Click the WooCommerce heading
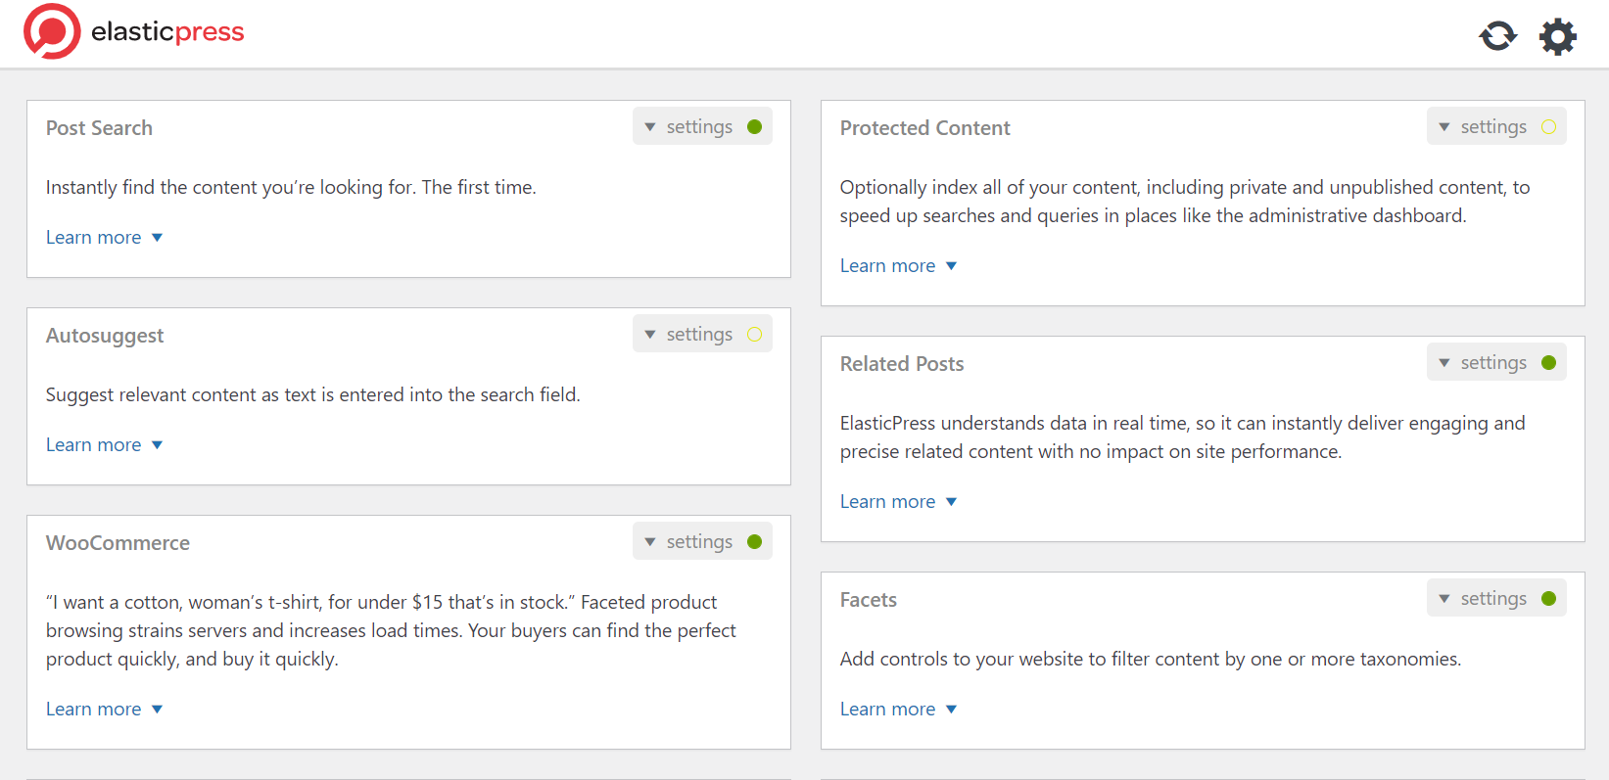Viewport: 1609px width, 780px height. click(x=118, y=542)
